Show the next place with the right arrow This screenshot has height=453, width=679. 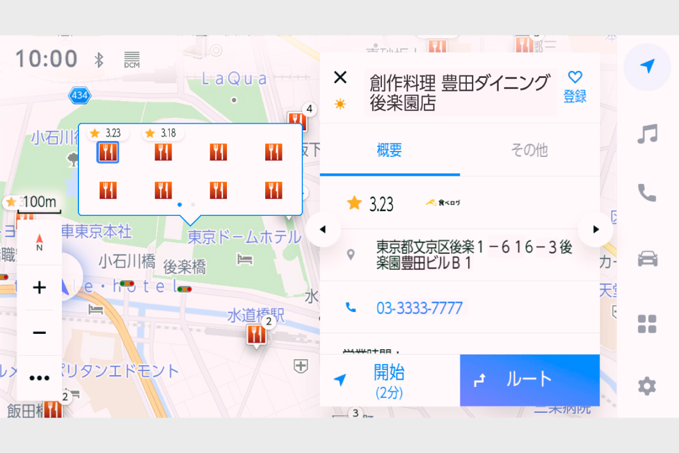tap(595, 229)
